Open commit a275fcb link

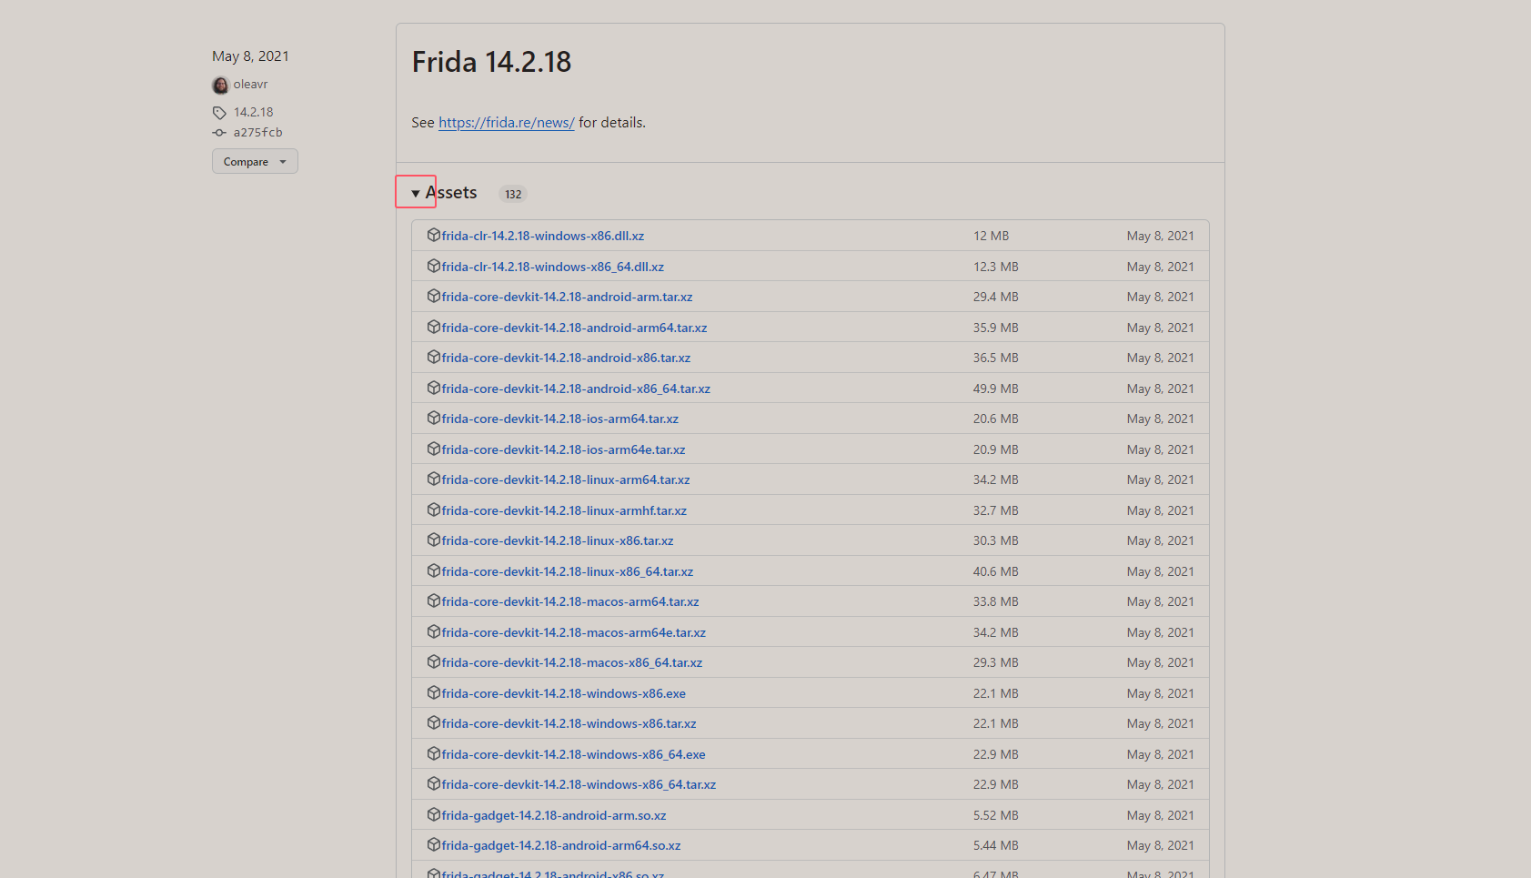[257, 132]
